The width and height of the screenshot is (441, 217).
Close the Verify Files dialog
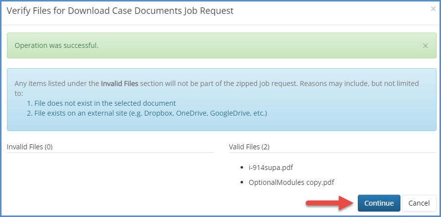434,9
